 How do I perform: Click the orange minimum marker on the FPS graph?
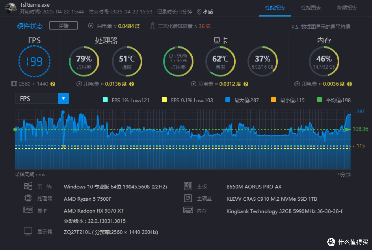click(64, 146)
